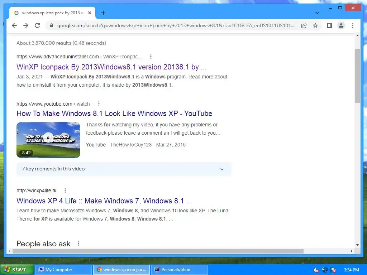Select the windows xp icon pack browser tab
The image size is (367, 275).
pyautogui.click(x=52, y=13)
